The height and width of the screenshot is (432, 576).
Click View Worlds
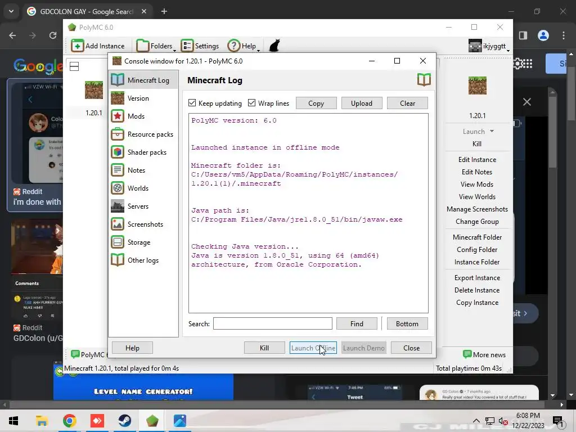[x=477, y=197]
